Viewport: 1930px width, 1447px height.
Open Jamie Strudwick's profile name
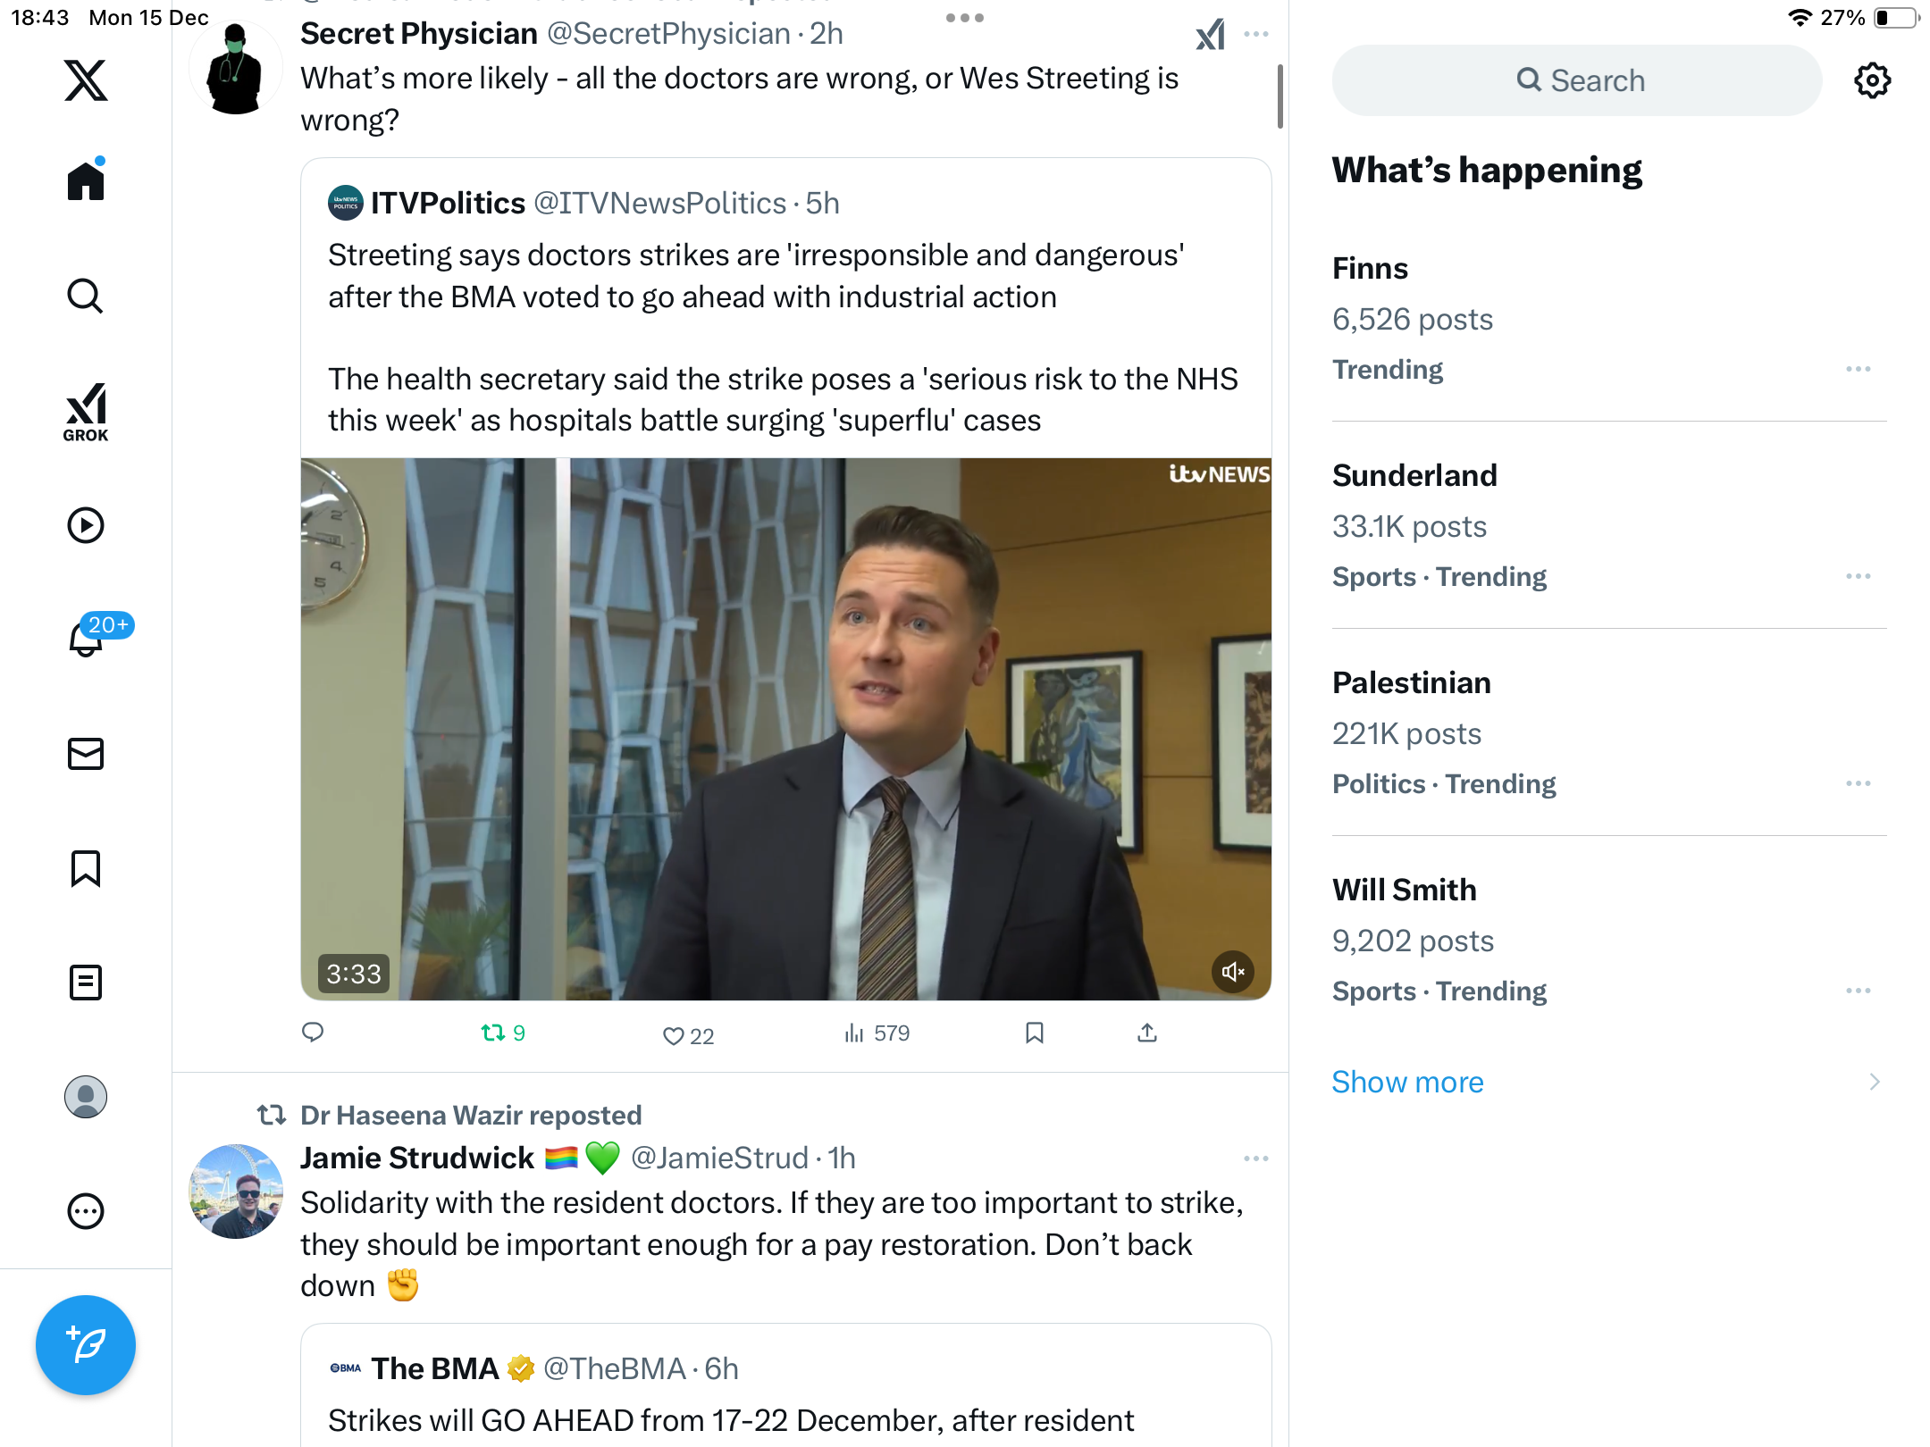click(x=416, y=1158)
